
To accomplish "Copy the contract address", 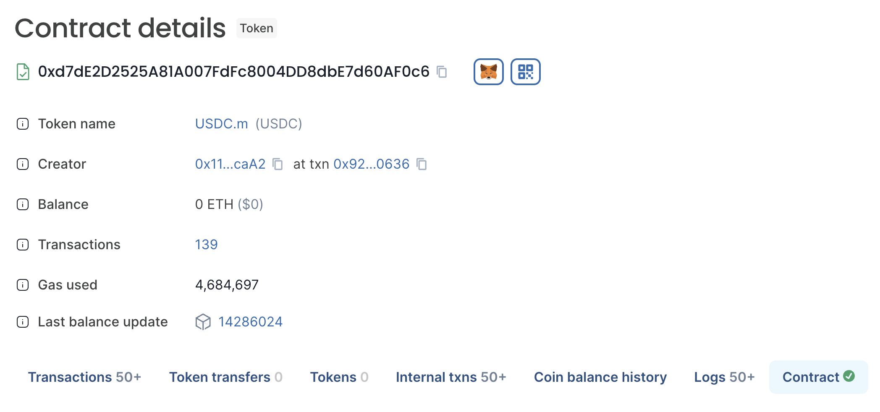I will pyautogui.click(x=442, y=72).
